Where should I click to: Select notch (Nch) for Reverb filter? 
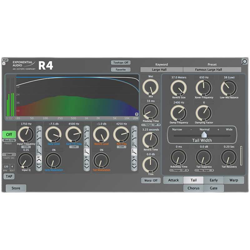134,166
